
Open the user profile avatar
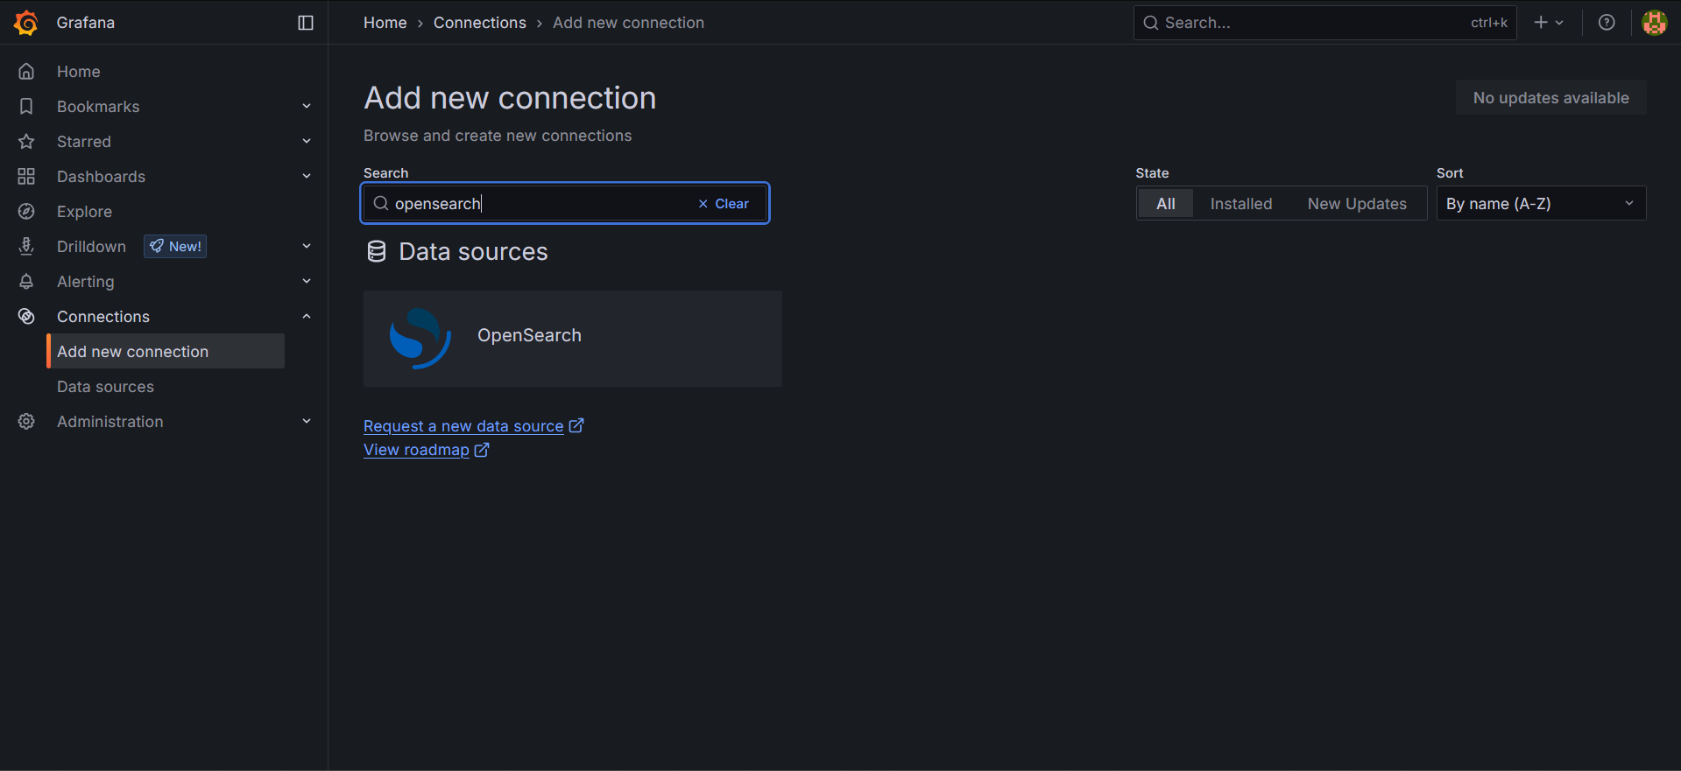tap(1654, 23)
